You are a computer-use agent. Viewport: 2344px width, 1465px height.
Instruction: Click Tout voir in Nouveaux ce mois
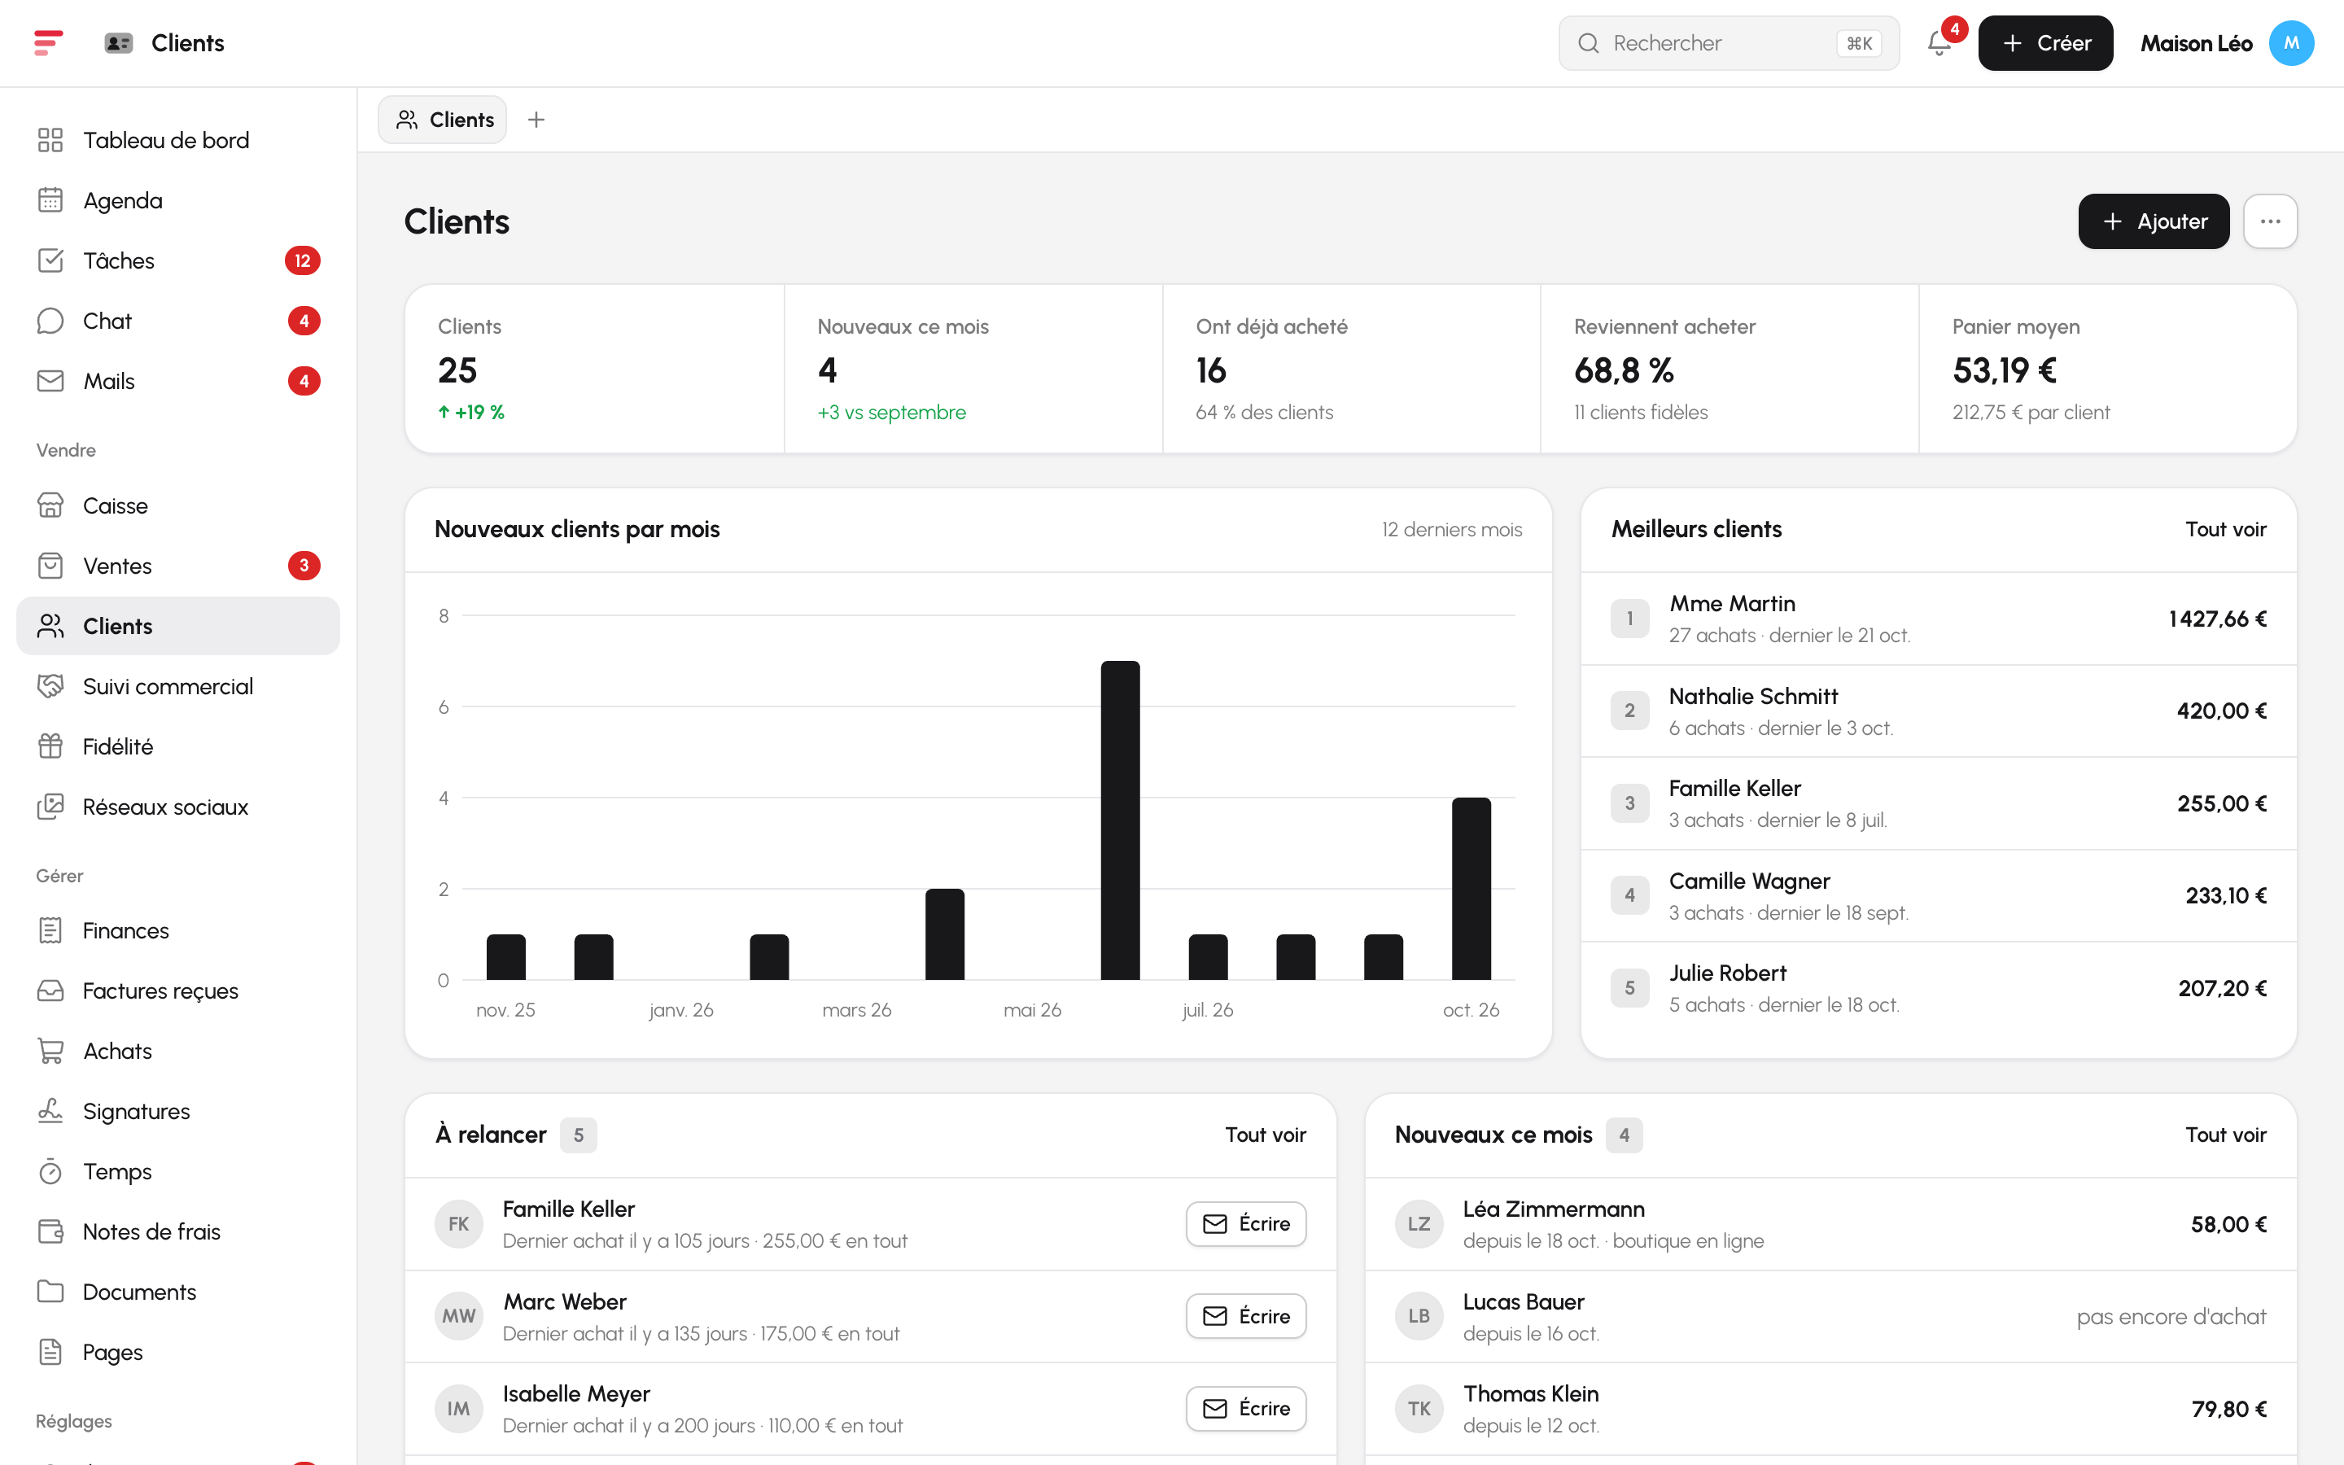(x=2226, y=1135)
